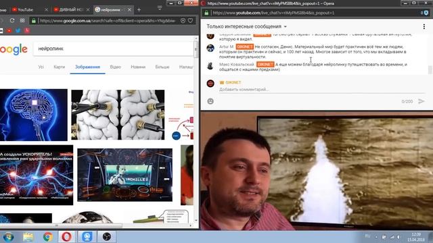Click Макс Ковальский avatar in chat

[x=210, y=65]
